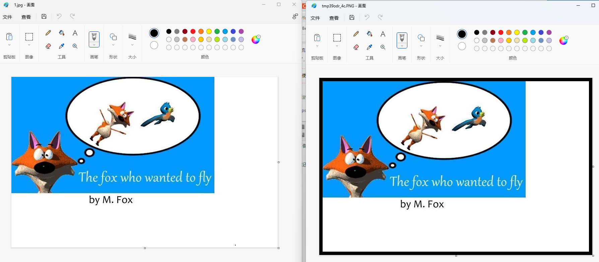
Task: Select Pencil tool in tmp39odr_4c.PNG window
Action: [356, 34]
